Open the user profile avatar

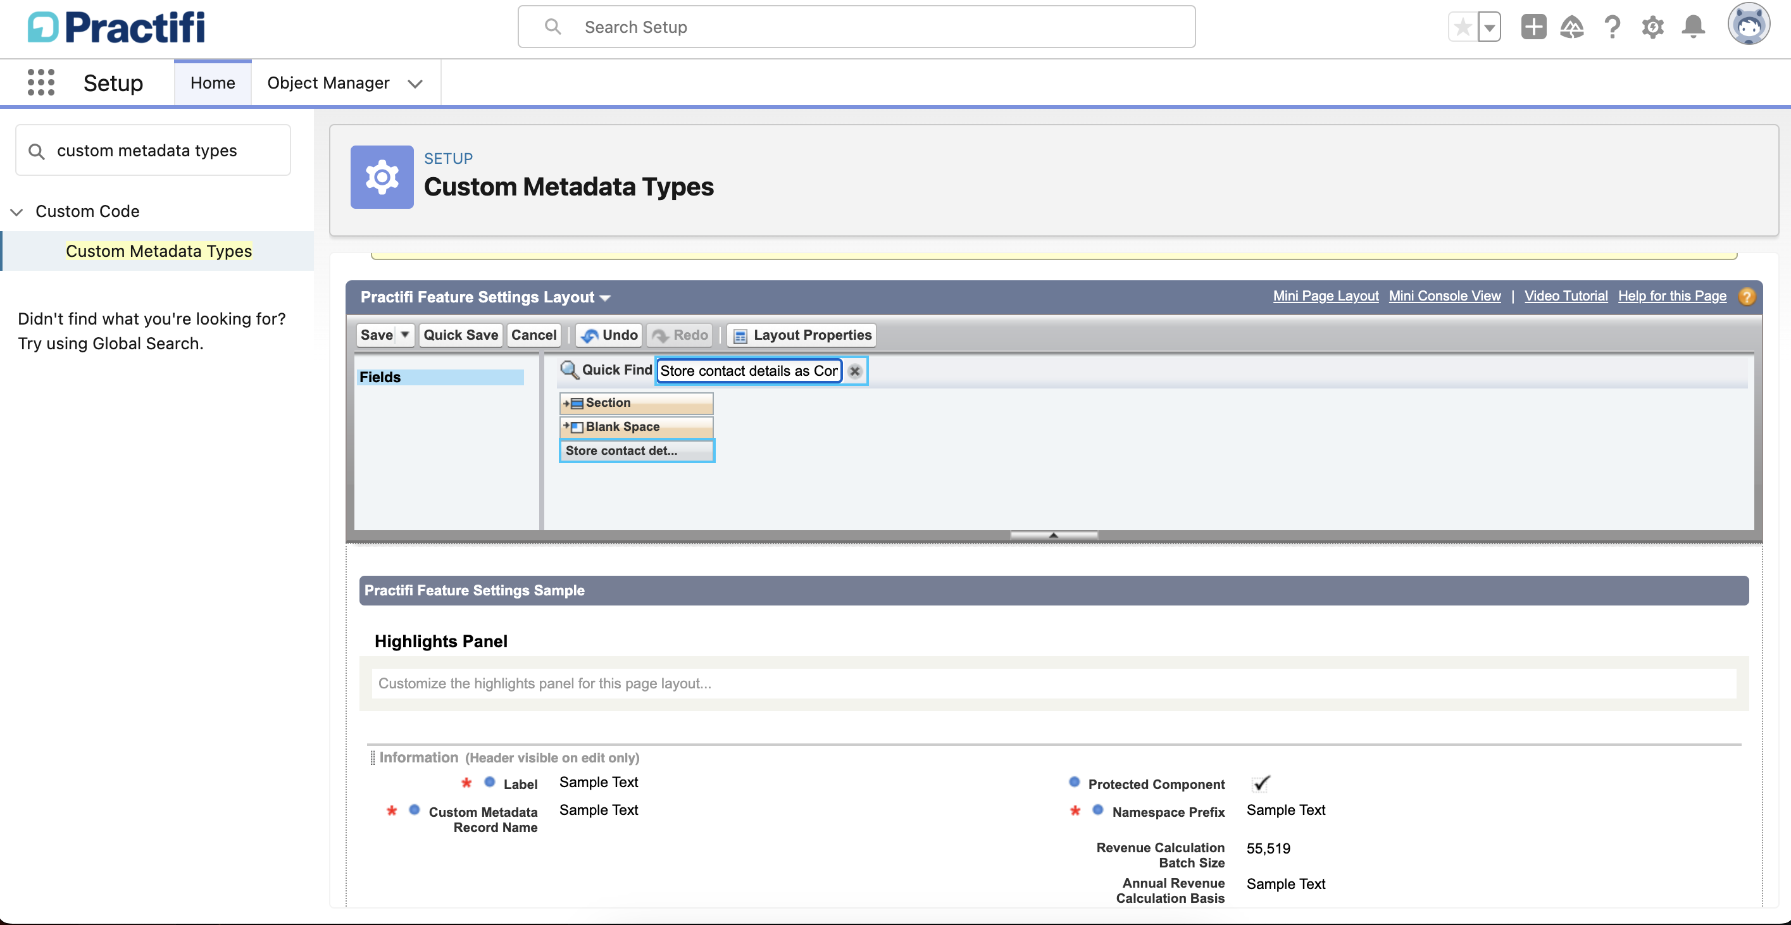[x=1749, y=24]
